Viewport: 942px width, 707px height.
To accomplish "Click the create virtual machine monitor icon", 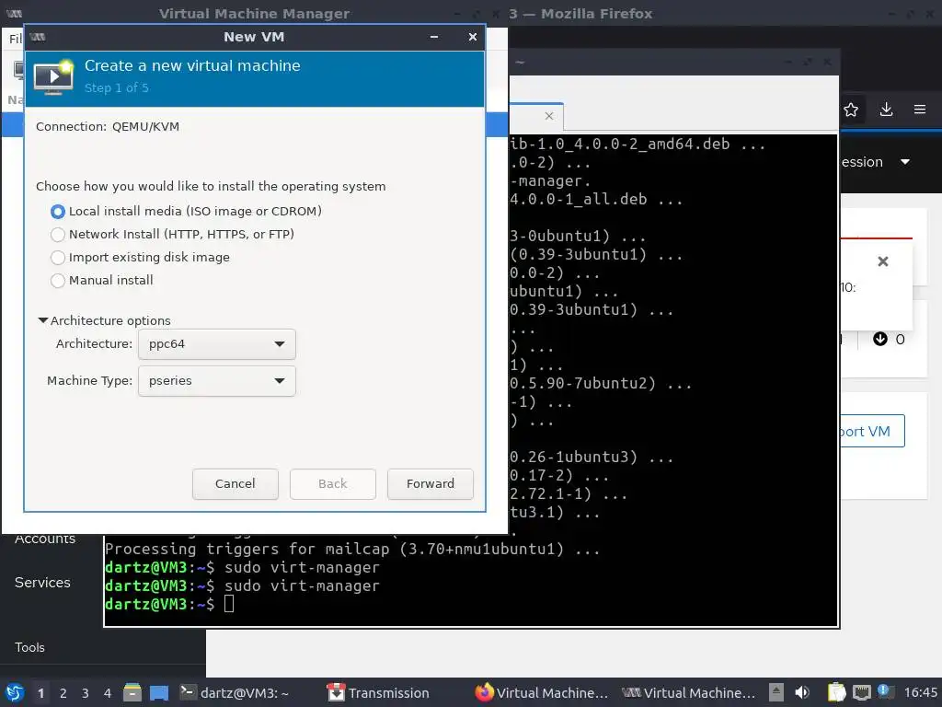I will click(x=53, y=77).
